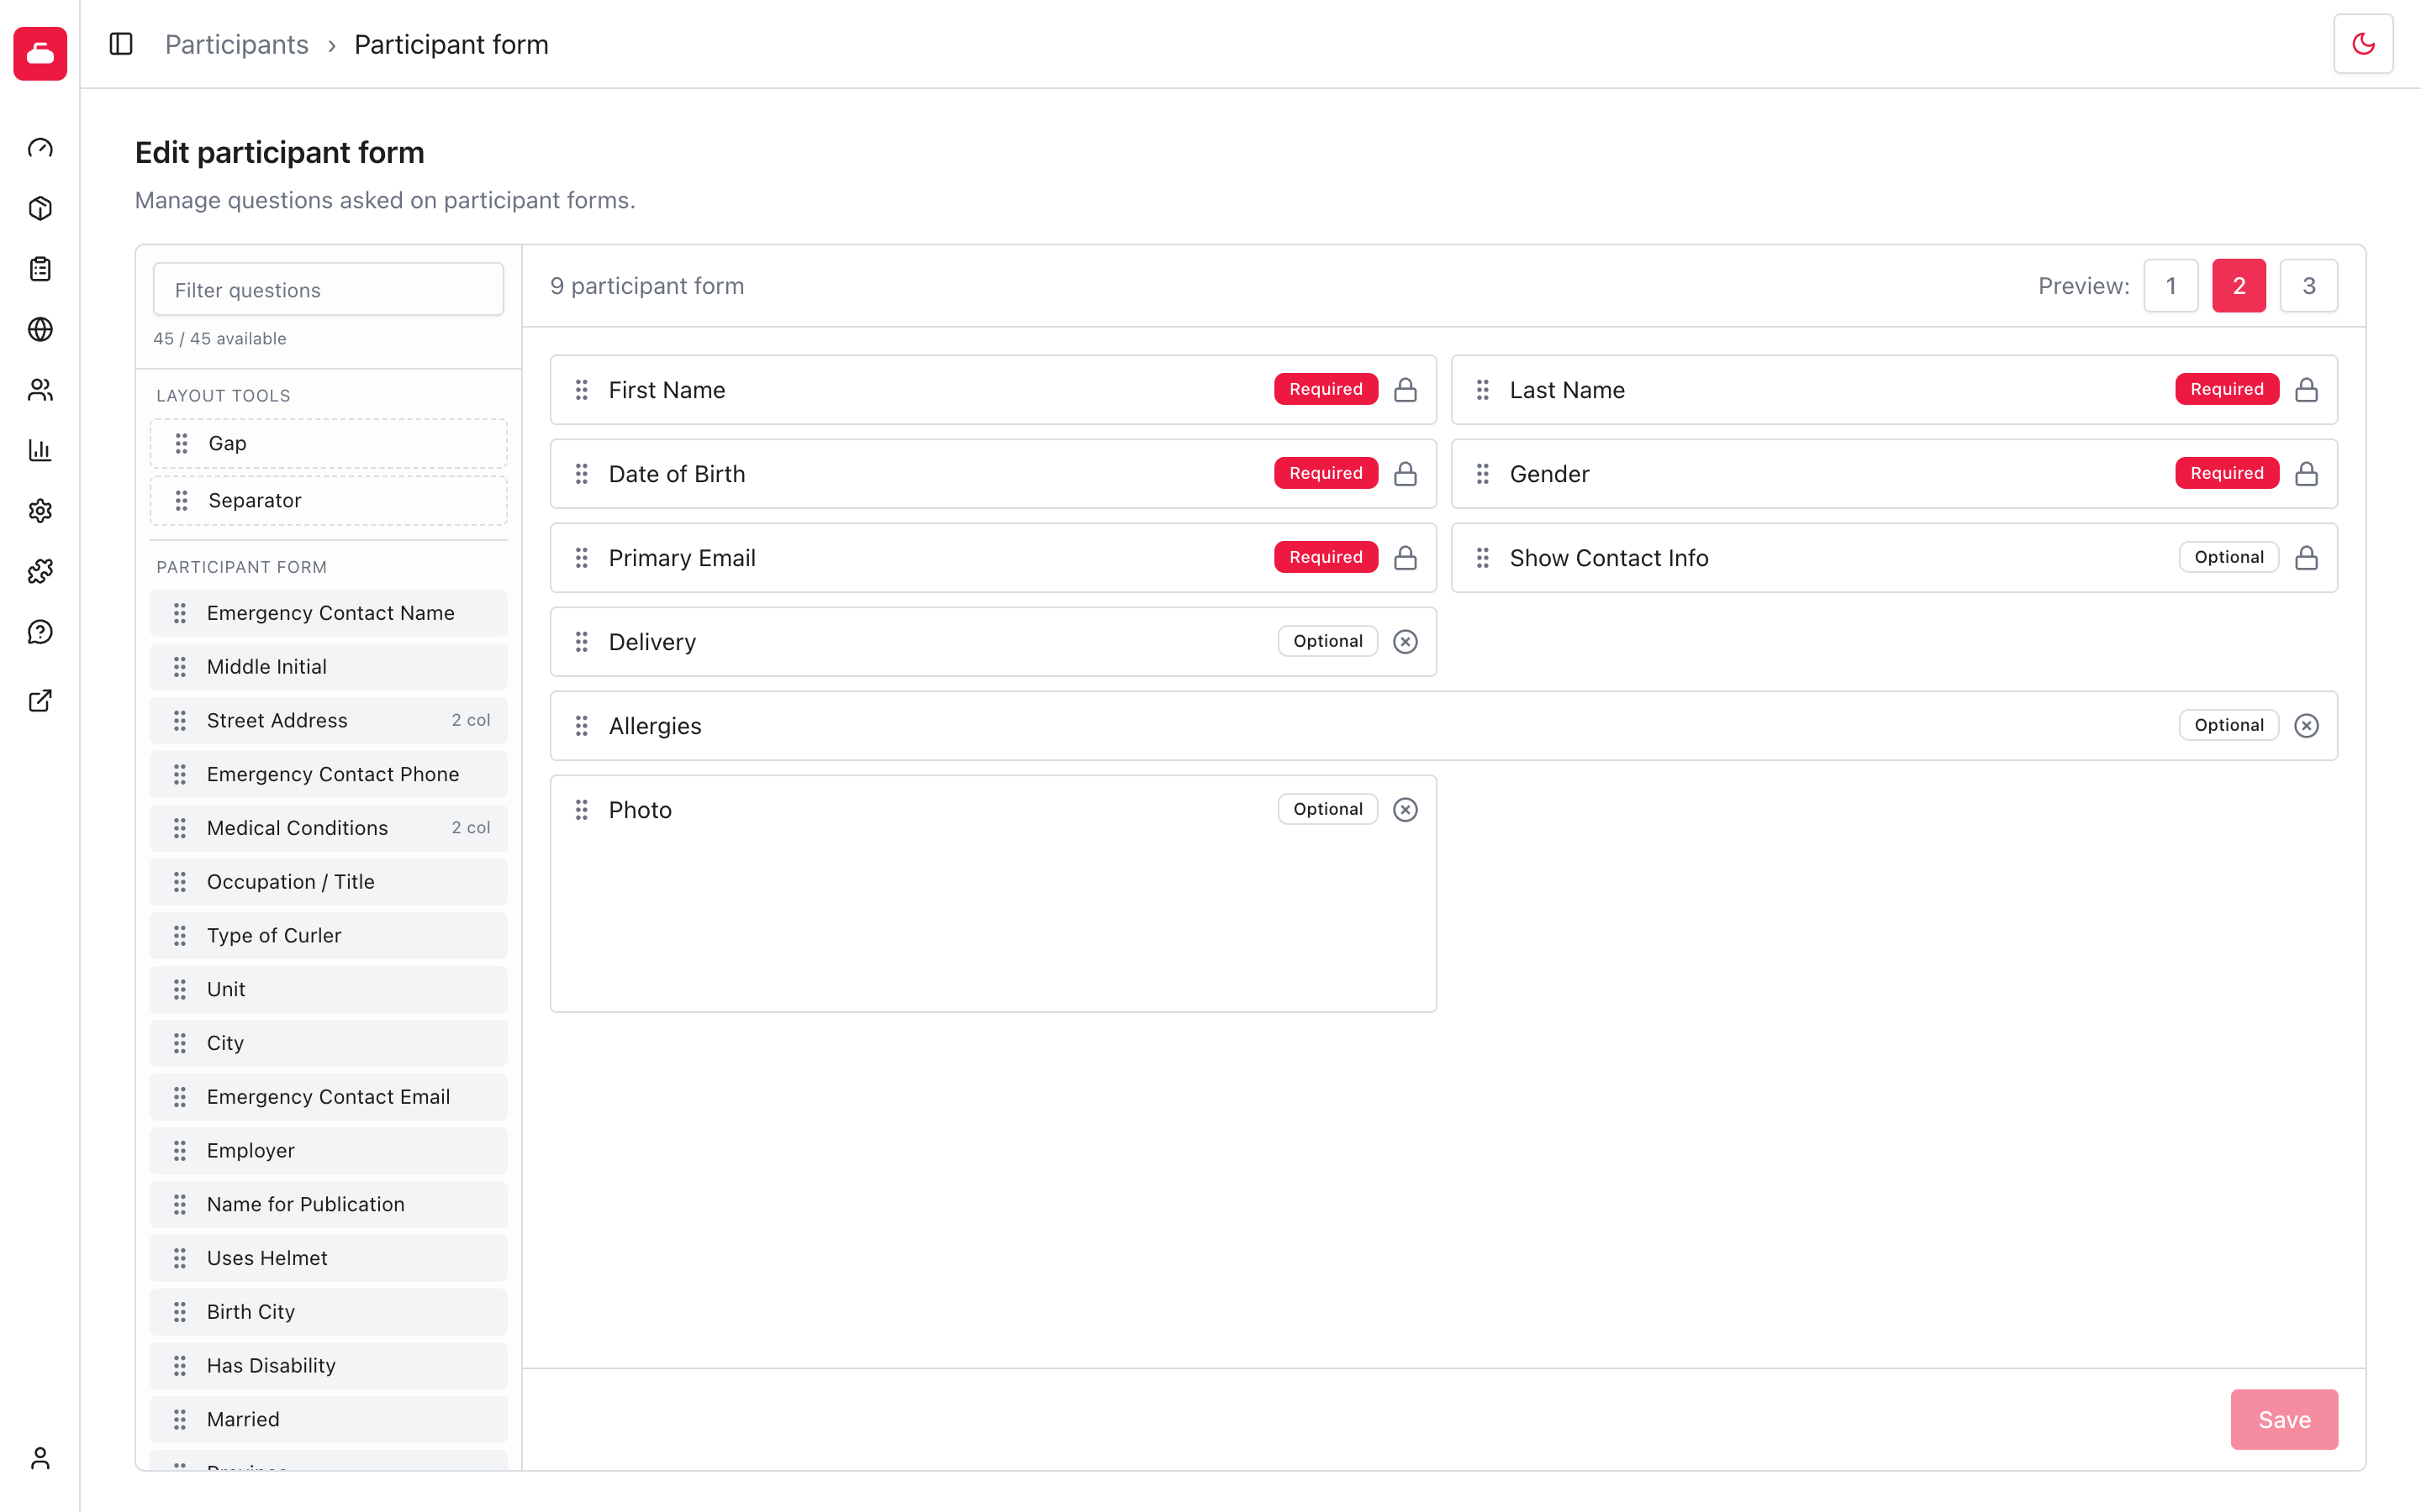
Task: Toggle the sidebar panel icon
Action: coord(121,44)
